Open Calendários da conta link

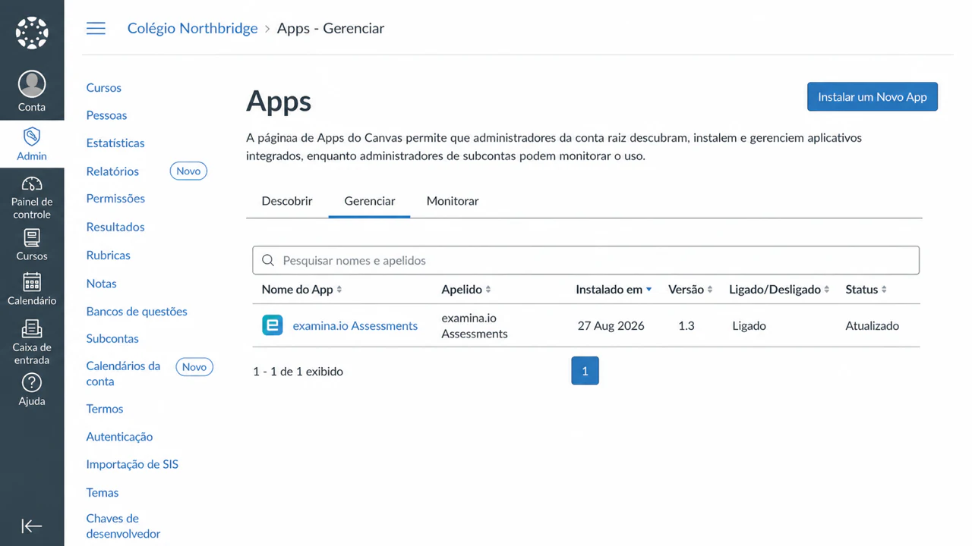123,374
